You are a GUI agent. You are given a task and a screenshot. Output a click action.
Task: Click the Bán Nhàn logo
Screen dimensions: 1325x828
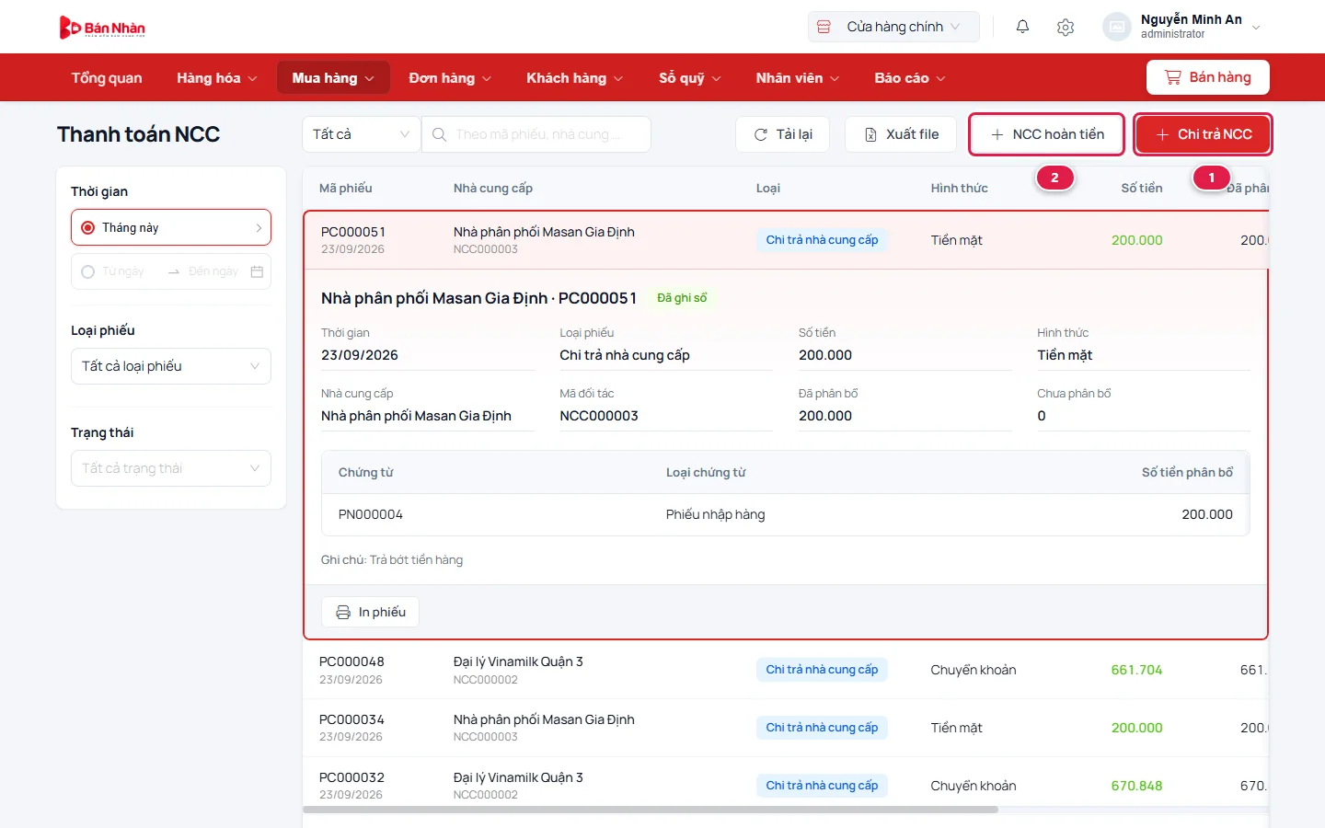click(x=102, y=28)
